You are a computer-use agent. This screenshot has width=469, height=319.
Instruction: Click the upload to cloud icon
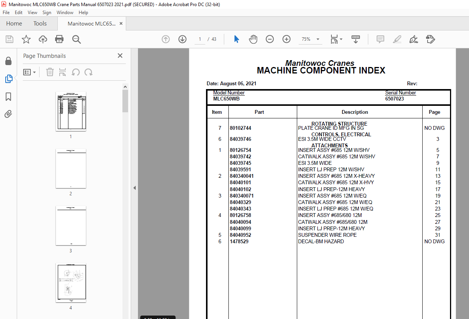tap(43, 39)
